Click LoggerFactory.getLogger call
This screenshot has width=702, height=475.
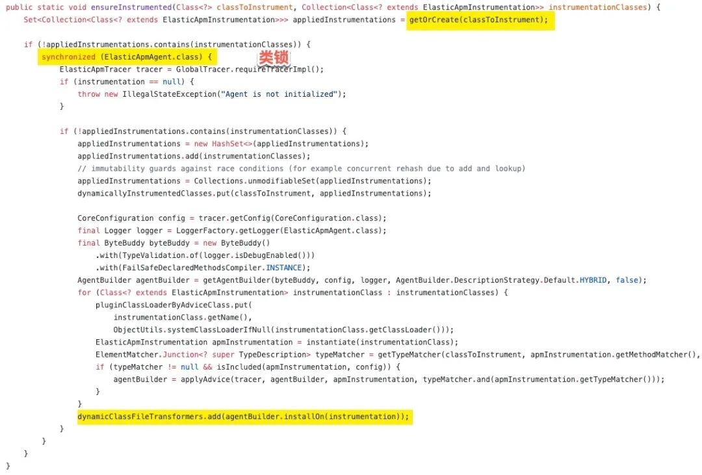pos(281,231)
